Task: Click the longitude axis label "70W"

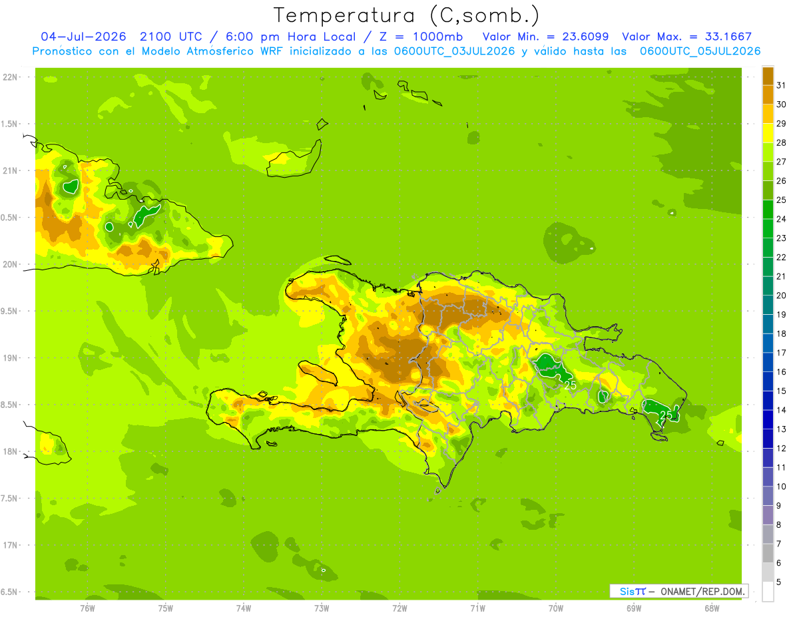Action: pyautogui.click(x=556, y=608)
